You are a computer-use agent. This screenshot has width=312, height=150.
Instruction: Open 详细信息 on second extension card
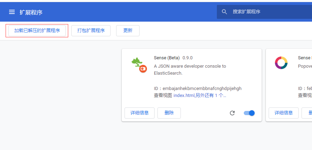coord(284,113)
